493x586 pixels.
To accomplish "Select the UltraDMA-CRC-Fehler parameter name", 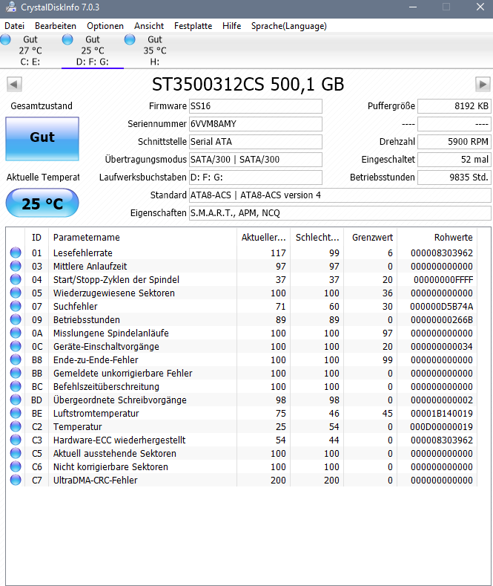I will (95, 481).
